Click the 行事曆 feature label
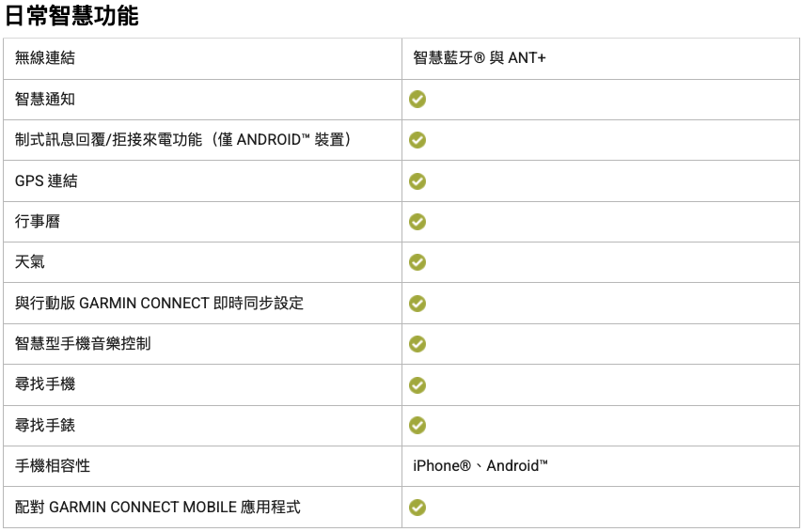 pos(38,222)
